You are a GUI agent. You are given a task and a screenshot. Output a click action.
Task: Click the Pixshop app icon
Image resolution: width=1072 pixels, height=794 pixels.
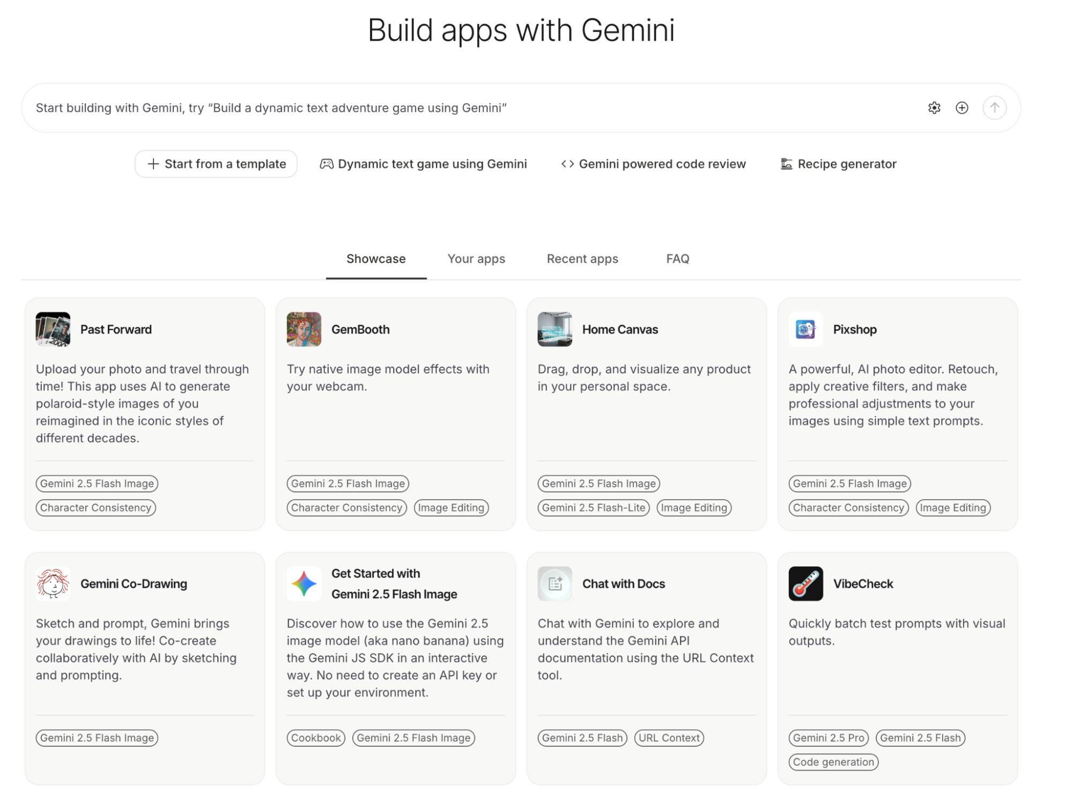805,329
